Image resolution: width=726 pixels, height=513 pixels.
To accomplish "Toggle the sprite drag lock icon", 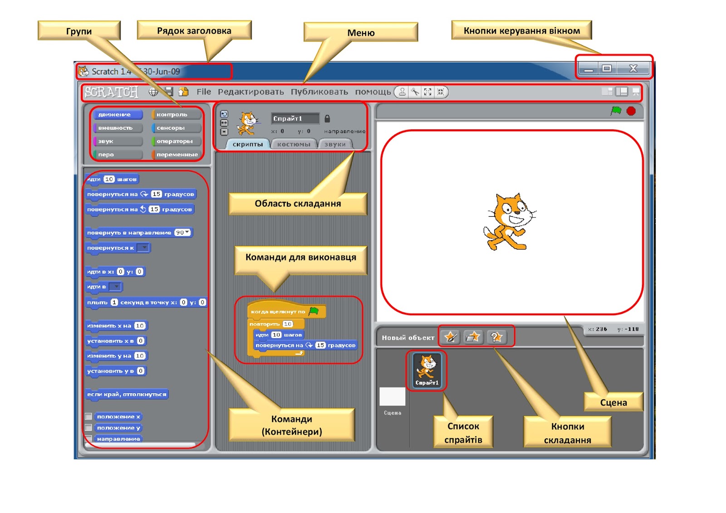I will (327, 119).
